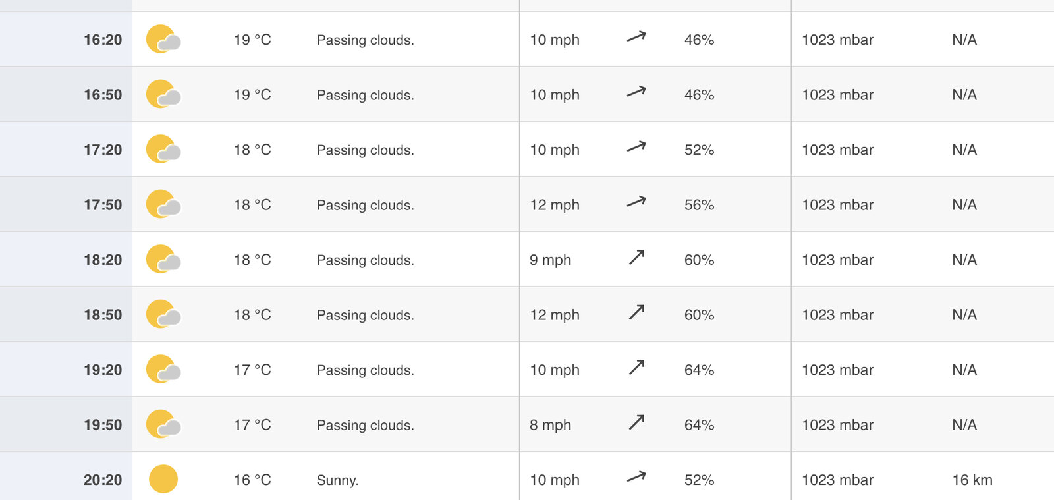
Task: Click the wind direction arrow at 16:50
Action: [x=636, y=92]
